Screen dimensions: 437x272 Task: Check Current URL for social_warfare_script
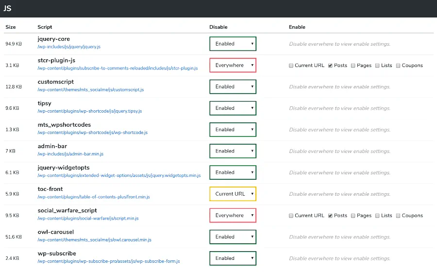[291, 216]
